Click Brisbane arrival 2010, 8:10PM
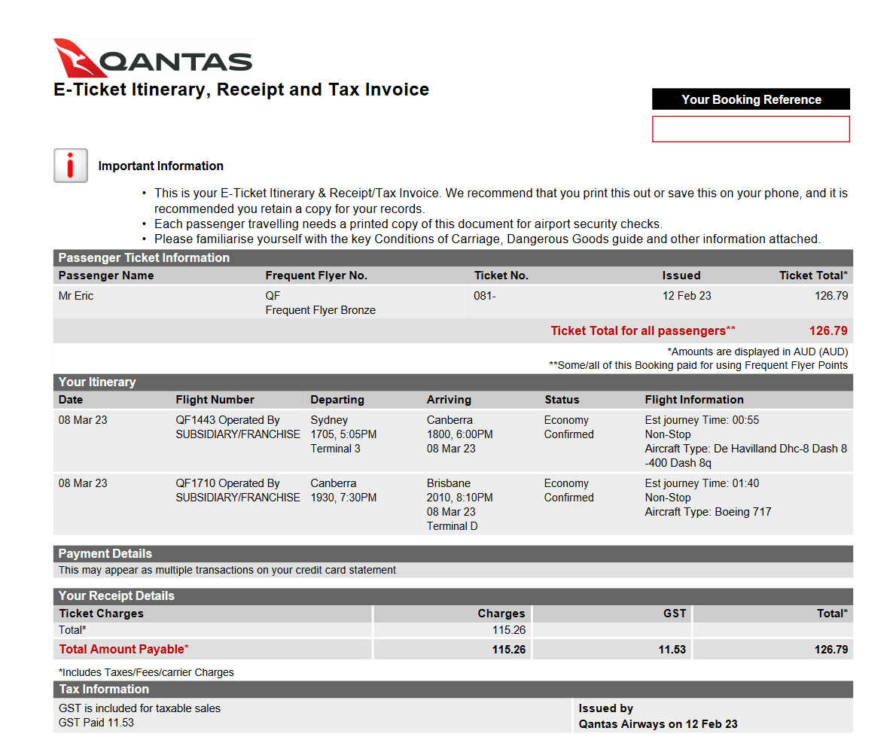 pyautogui.click(x=459, y=498)
